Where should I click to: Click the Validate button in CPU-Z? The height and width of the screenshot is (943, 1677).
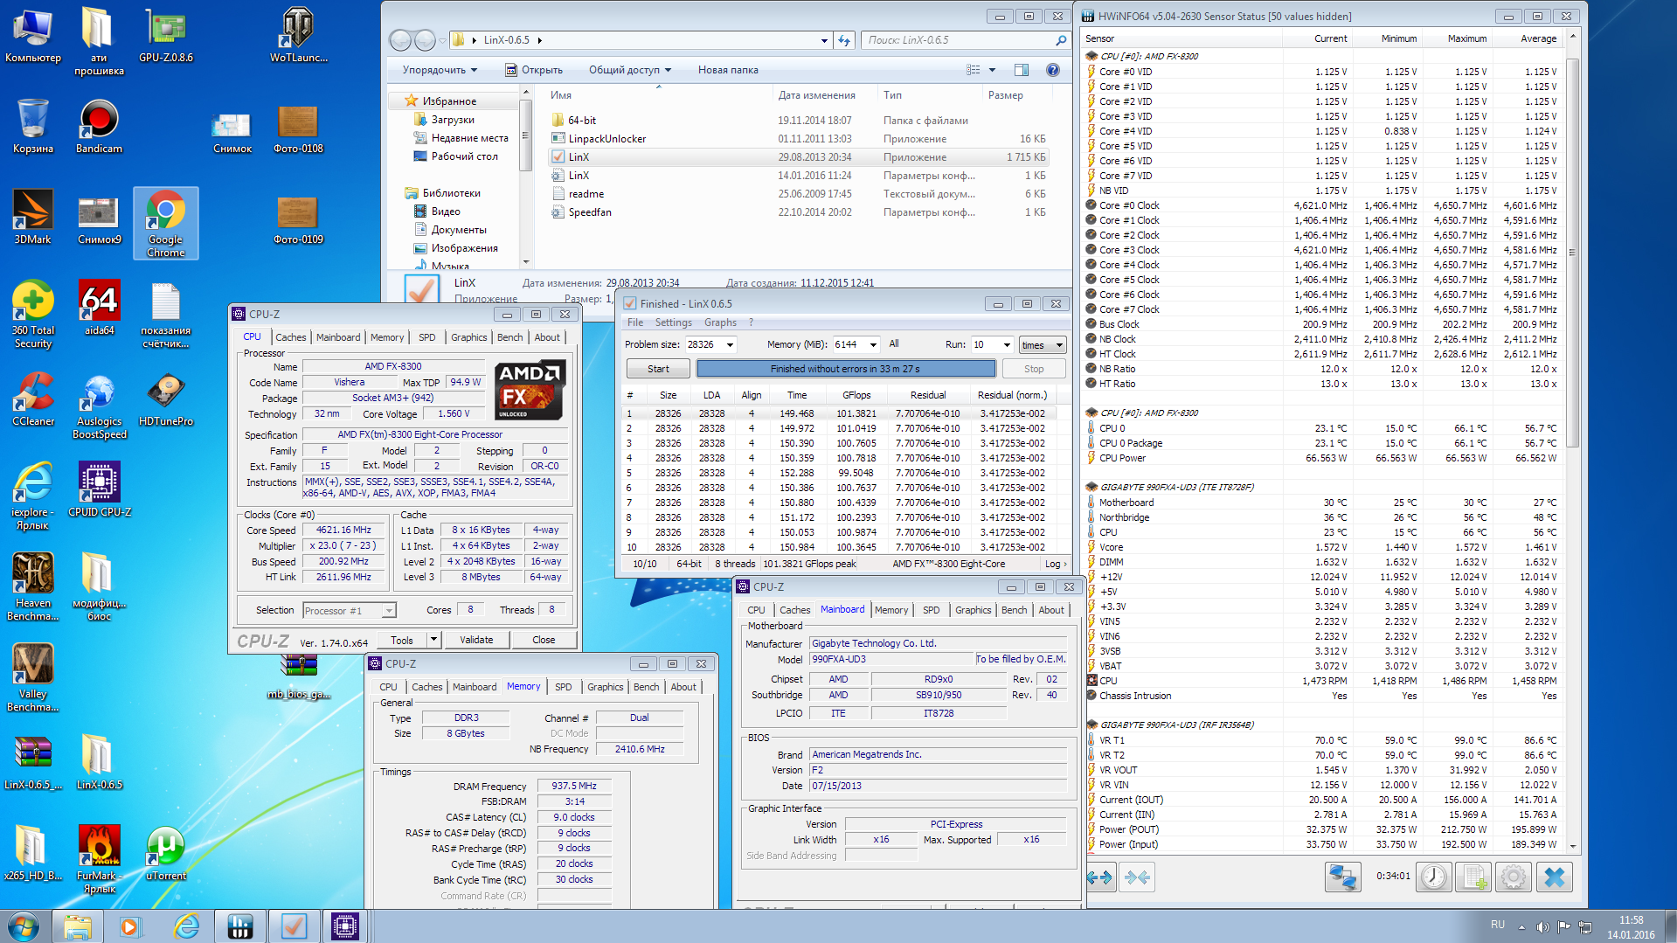click(476, 640)
